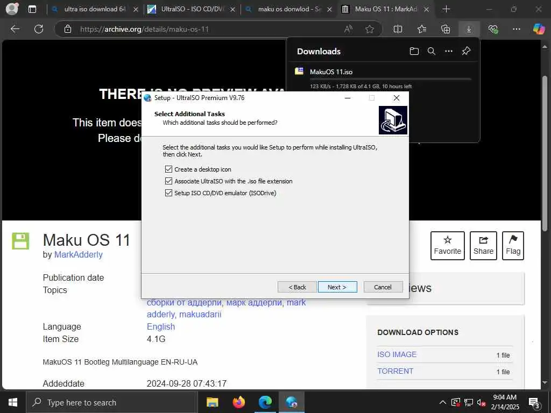Show hidden system tray icons
The image size is (551, 413).
pyautogui.click(x=443, y=402)
